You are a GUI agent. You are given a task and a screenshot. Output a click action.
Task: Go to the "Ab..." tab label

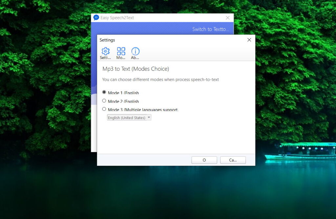tap(135, 58)
